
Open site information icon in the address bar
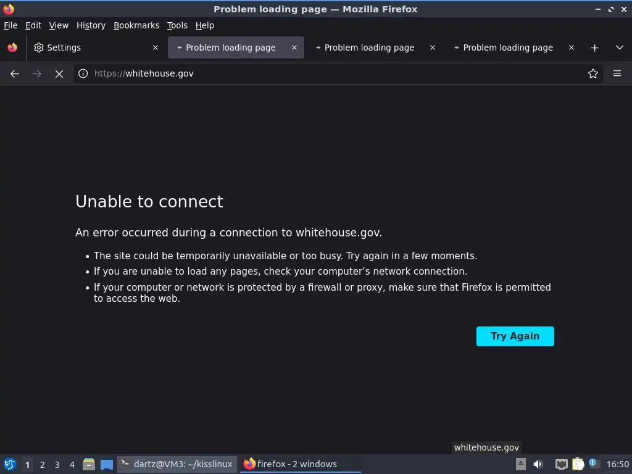click(83, 73)
